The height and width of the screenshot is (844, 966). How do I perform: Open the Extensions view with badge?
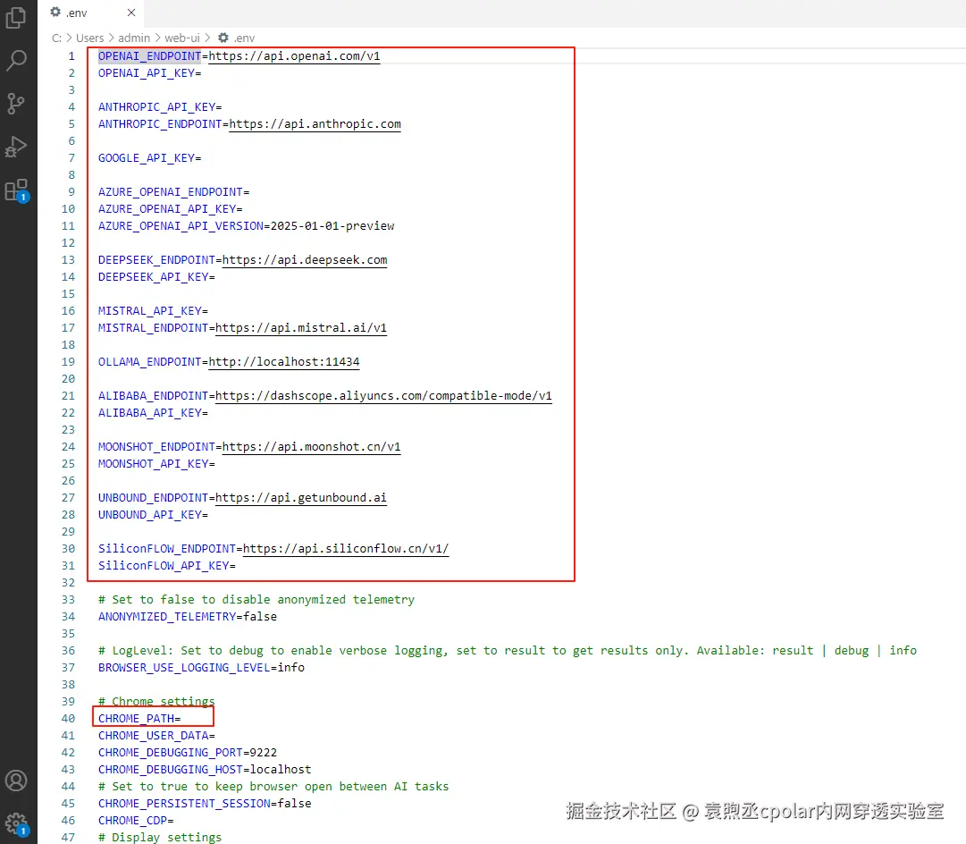16,190
